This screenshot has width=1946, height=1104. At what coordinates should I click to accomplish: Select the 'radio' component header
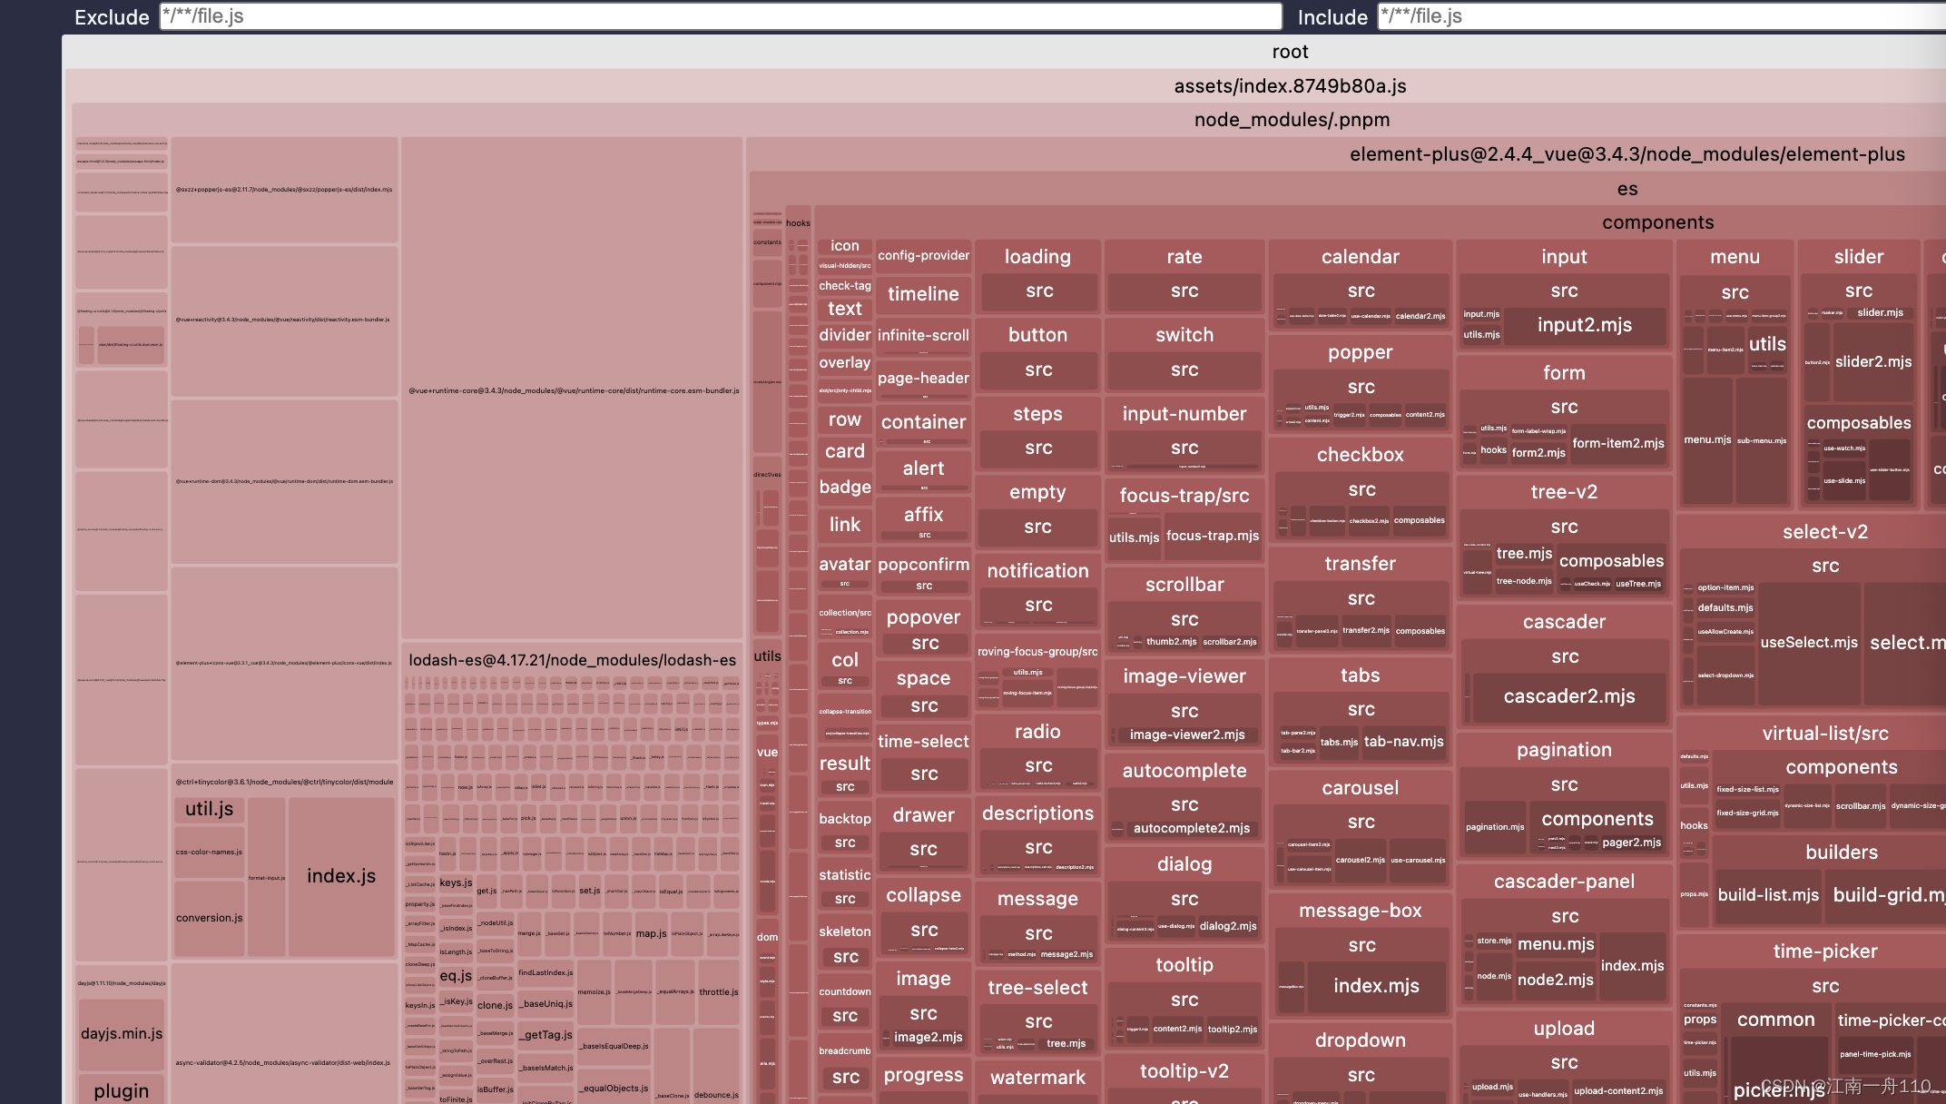[x=1037, y=732]
